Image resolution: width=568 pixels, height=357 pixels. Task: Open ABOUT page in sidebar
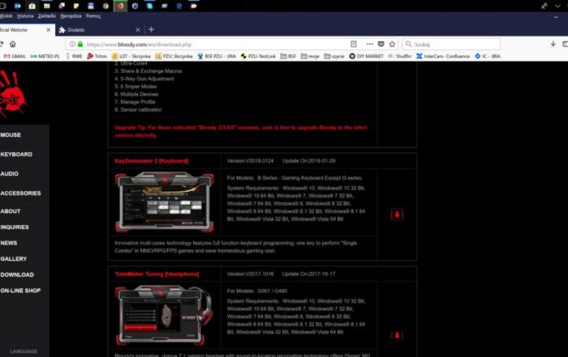pos(11,211)
